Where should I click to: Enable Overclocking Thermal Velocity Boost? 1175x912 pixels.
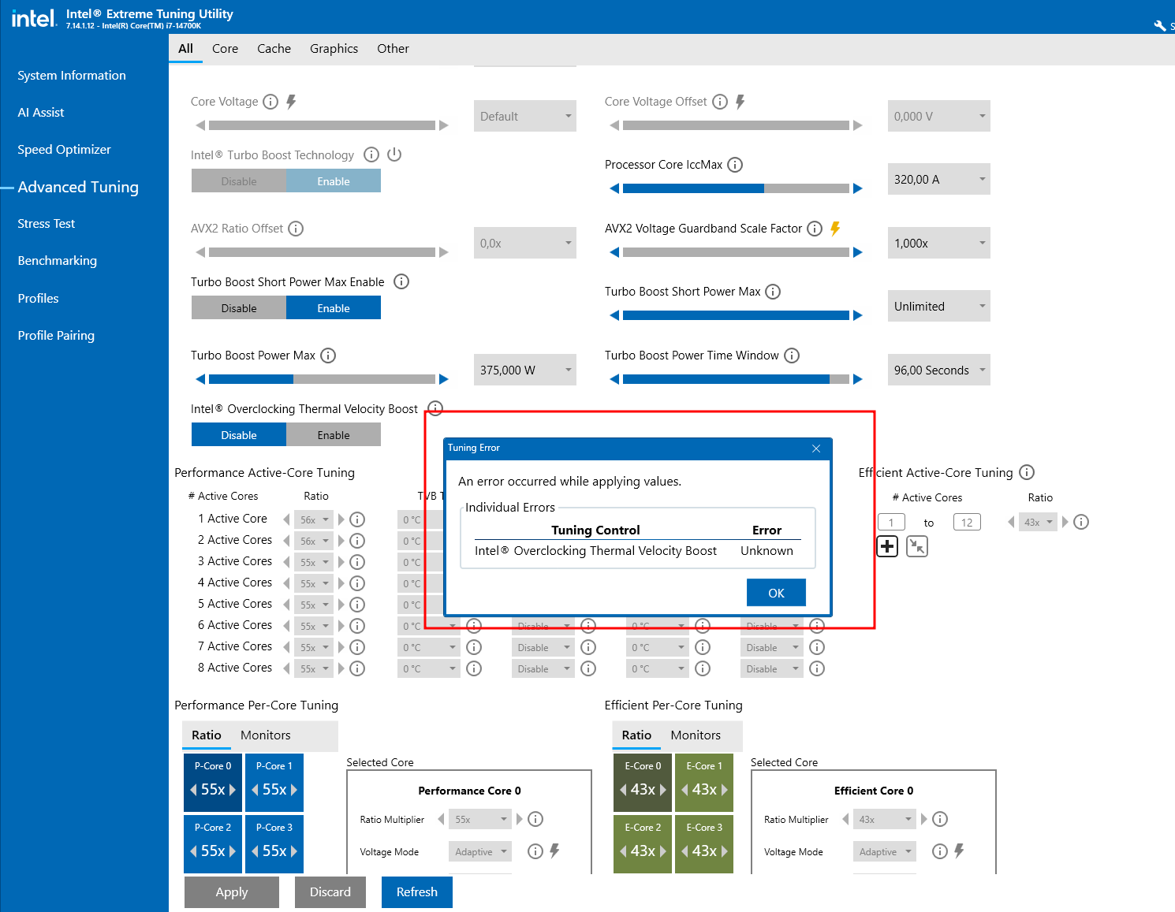pyautogui.click(x=333, y=435)
